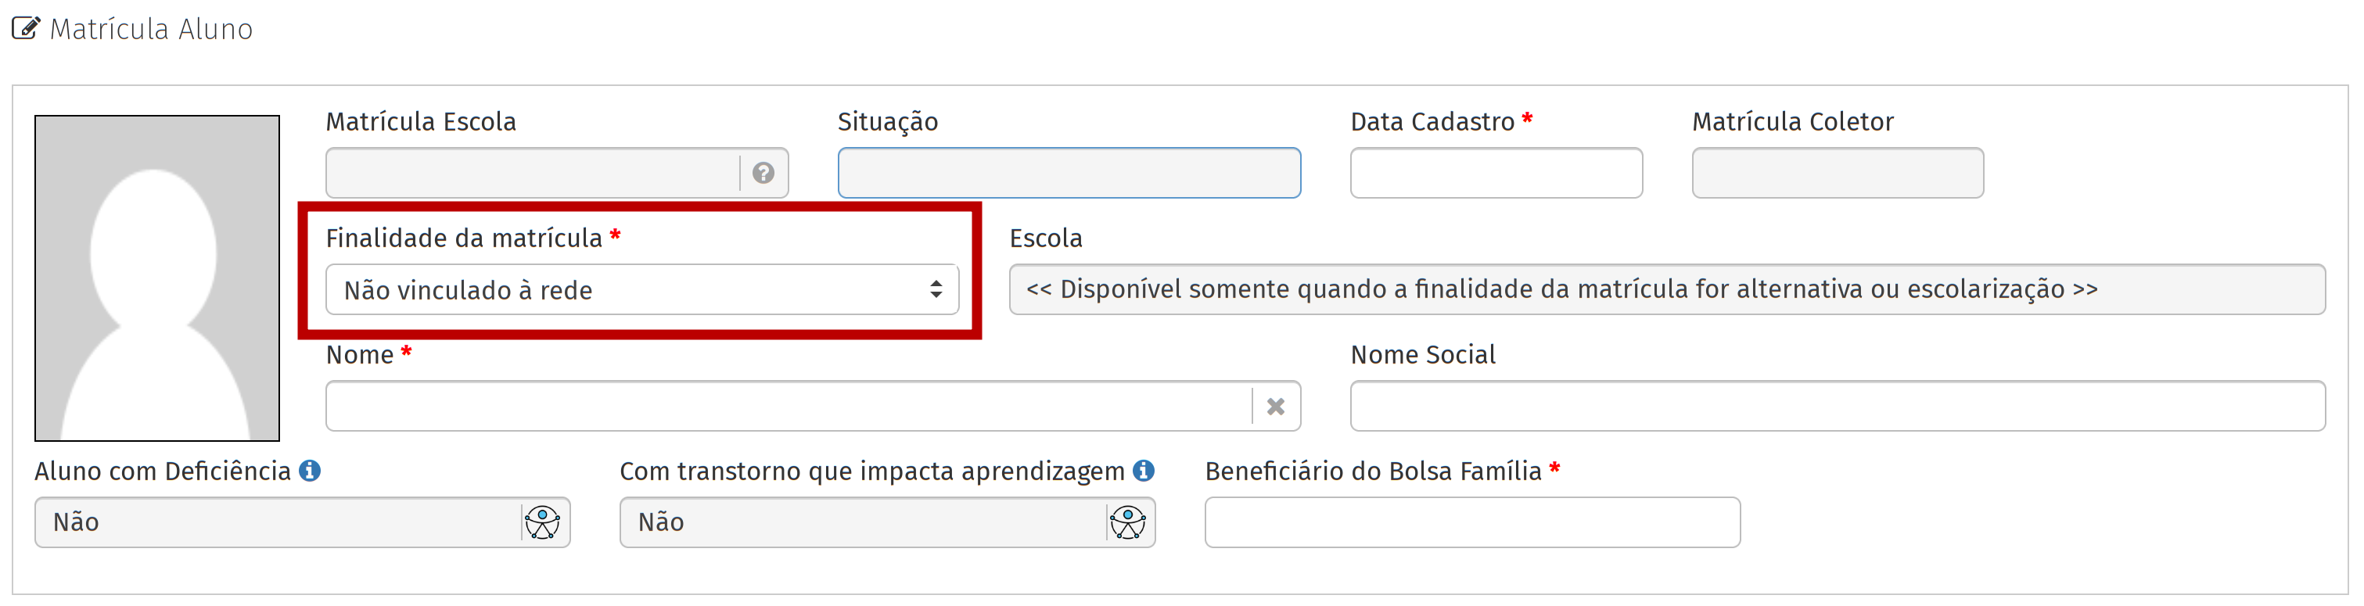Click the Matrícula Escola help question icon
This screenshot has height=606, width=2364.
[x=763, y=174]
